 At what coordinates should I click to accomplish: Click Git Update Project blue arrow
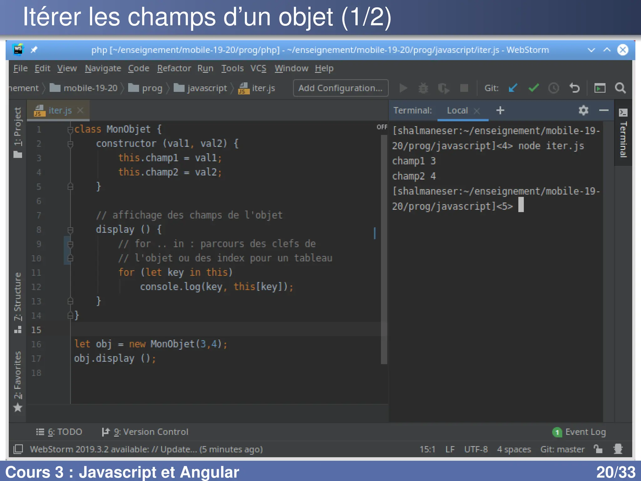click(513, 88)
